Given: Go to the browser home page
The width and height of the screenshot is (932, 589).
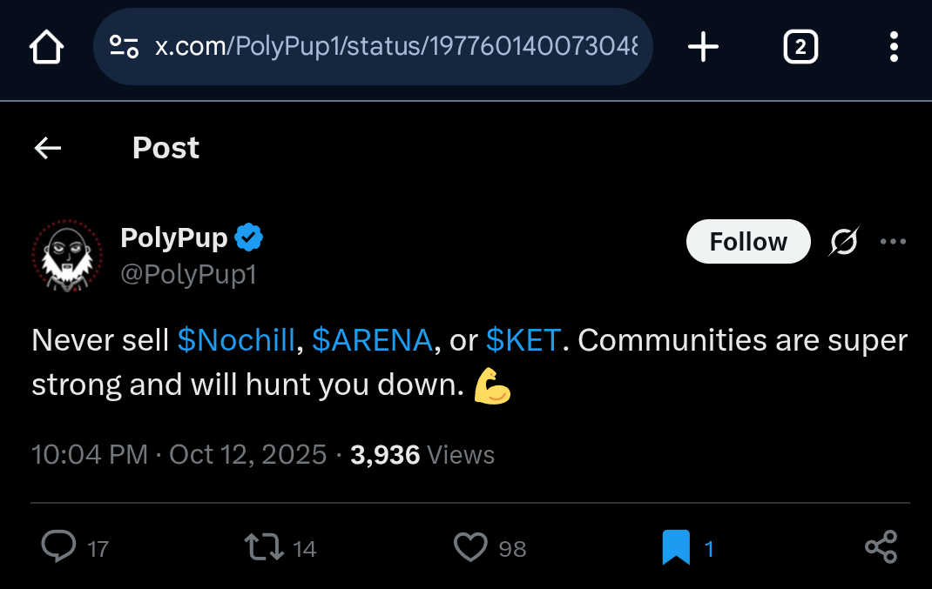Looking at the screenshot, I should point(47,48).
